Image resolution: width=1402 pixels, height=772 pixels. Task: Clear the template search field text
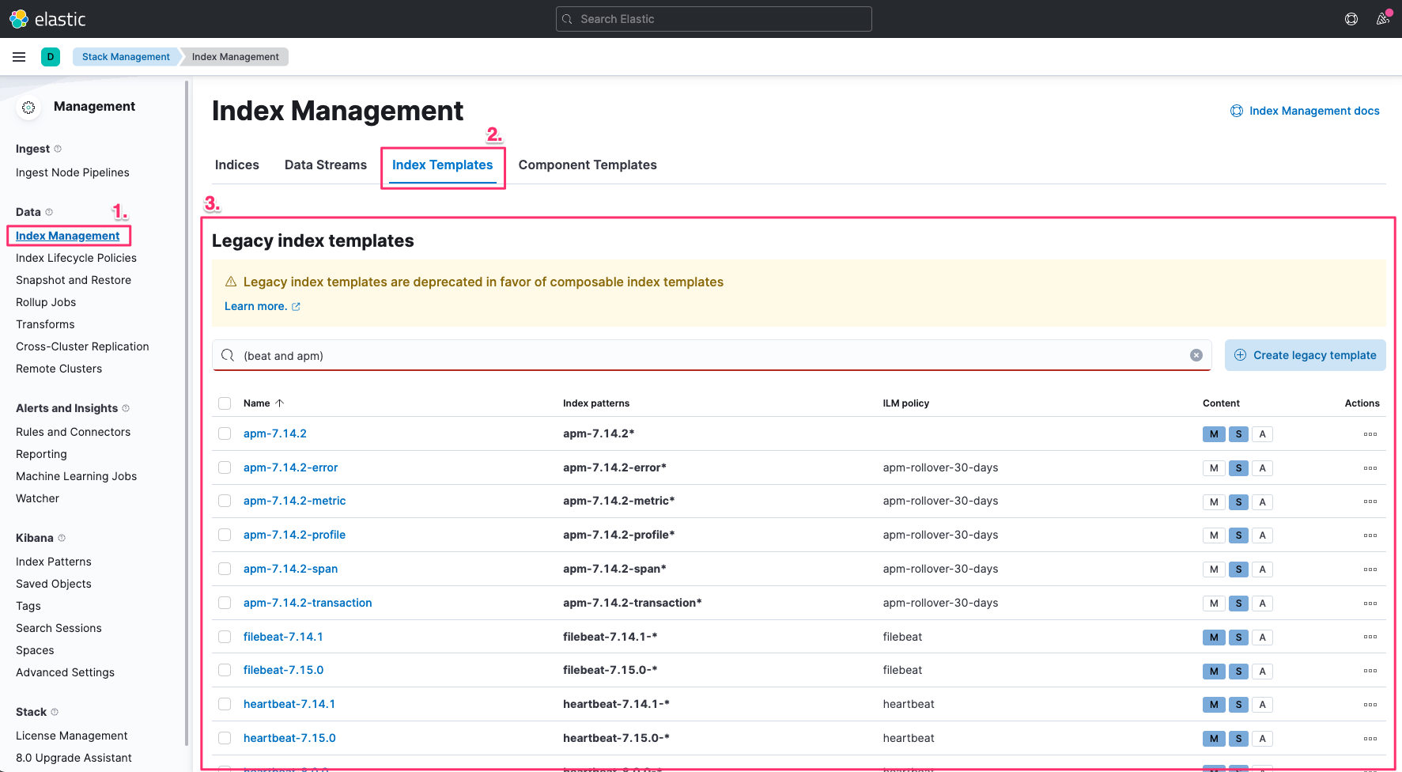point(1196,355)
